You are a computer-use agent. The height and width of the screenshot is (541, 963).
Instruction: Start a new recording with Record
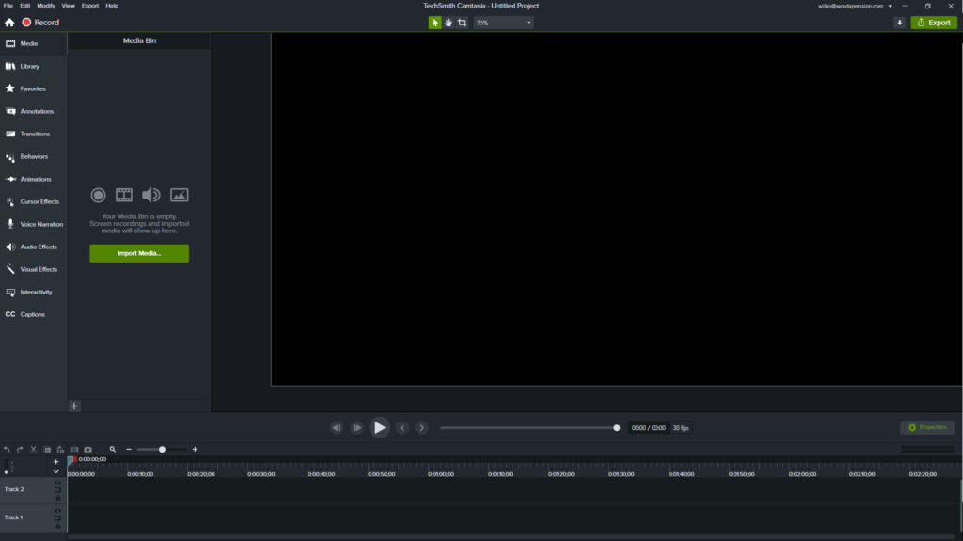40,23
